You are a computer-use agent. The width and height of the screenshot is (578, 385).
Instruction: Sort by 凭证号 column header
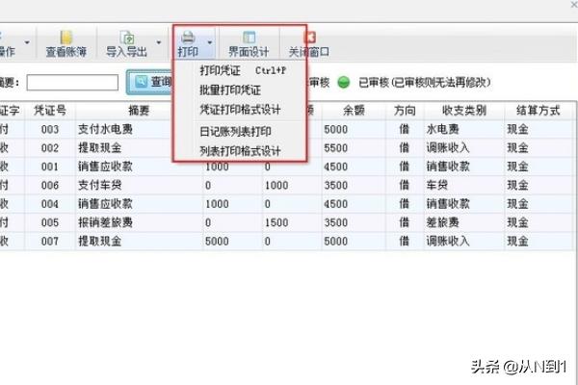(x=50, y=110)
